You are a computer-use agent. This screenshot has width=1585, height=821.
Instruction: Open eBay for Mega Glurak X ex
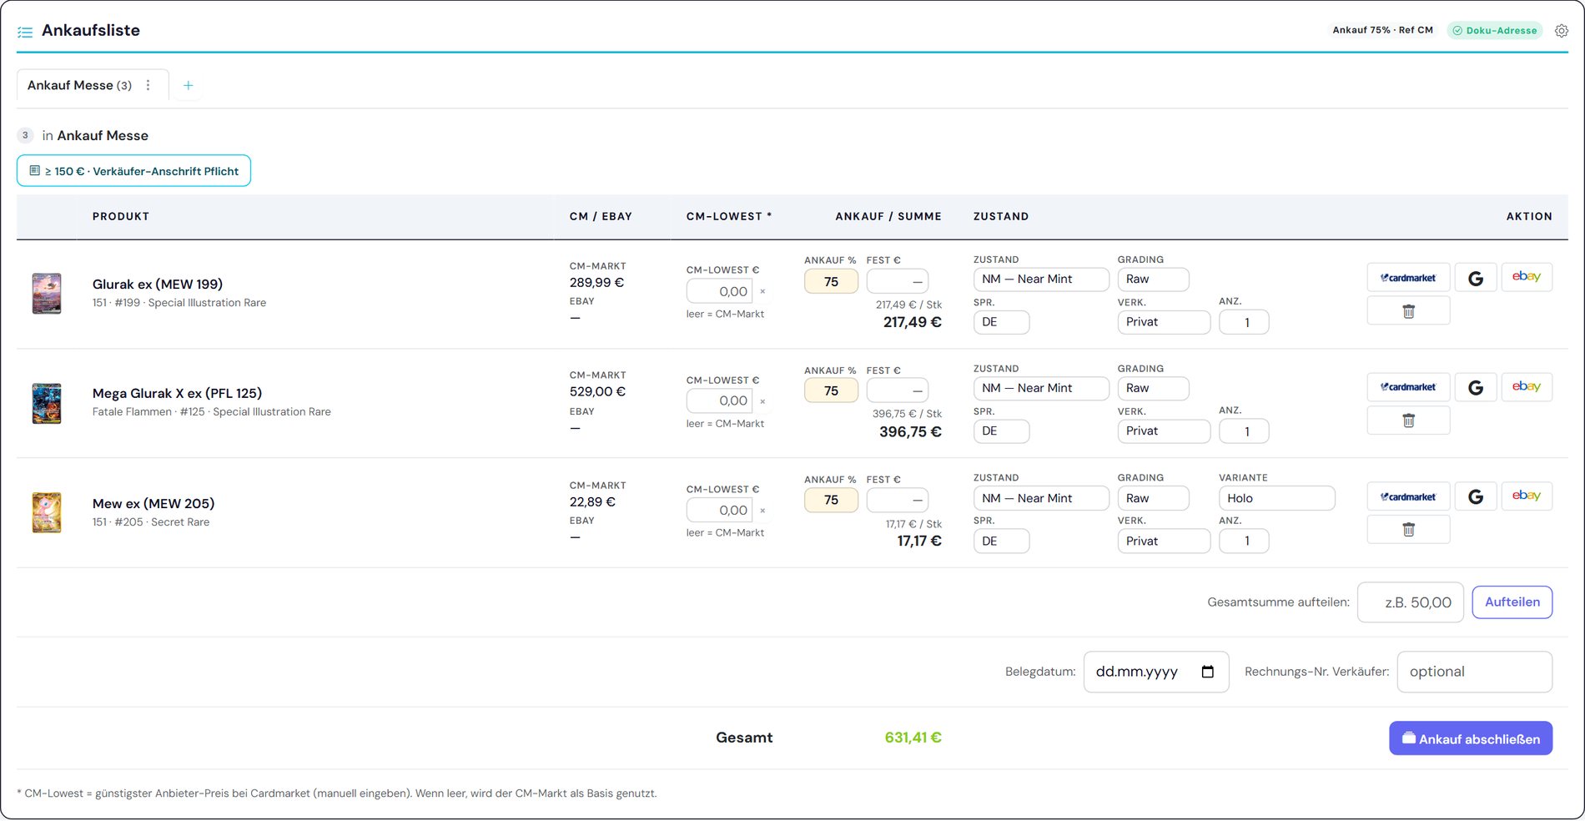pos(1527,387)
